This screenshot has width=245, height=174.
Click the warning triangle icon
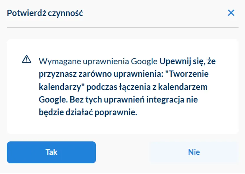point(26,59)
